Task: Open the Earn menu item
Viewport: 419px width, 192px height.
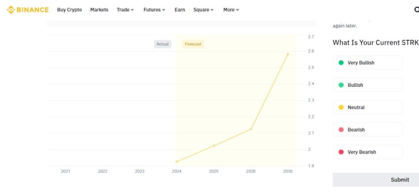Action: pos(180,10)
